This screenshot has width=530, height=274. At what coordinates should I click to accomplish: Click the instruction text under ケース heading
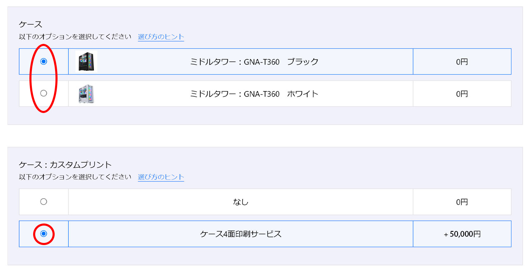75,36
